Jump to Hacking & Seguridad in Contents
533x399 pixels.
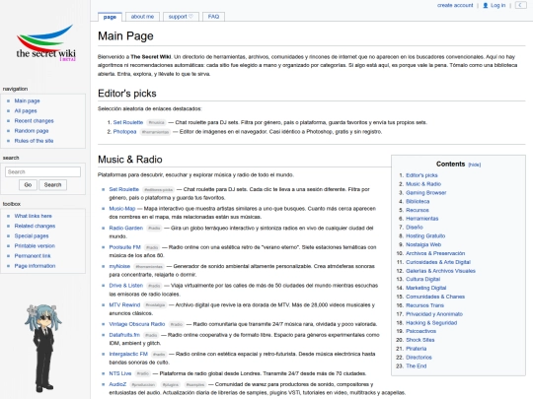tap(431, 323)
